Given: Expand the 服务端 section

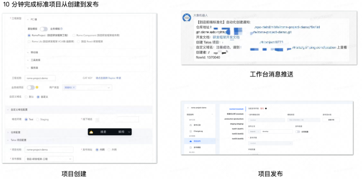Looking at the screenshot, I should 28,68.
